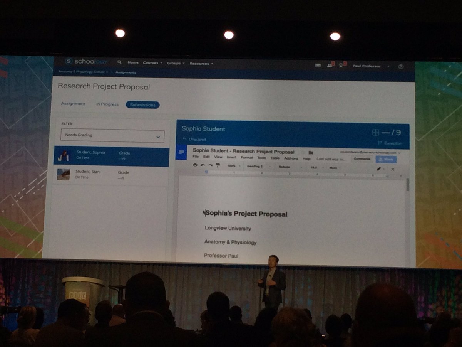
Task: Open the Docs Add-ons menu
Action: 291,158
